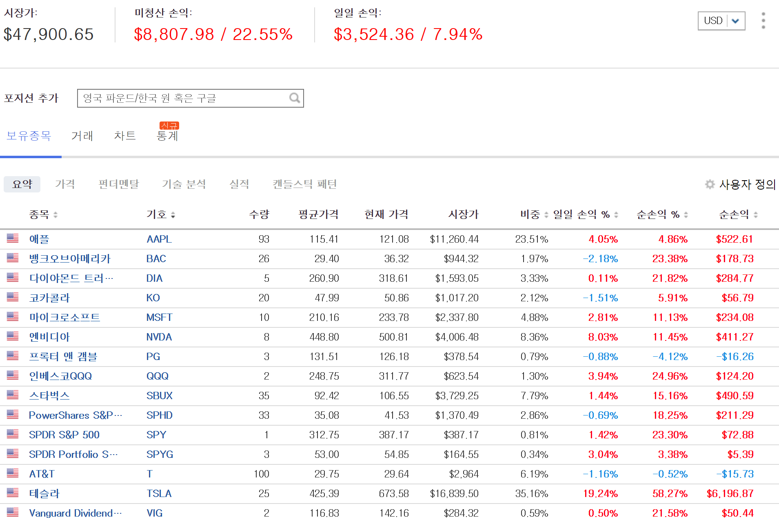Open the USD currency dropdown
This screenshot has height=528, width=779.
[x=721, y=21]
